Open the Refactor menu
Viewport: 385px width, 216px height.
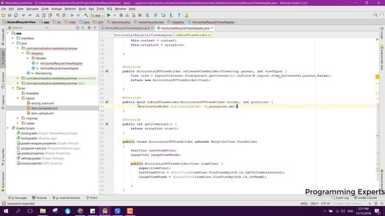(70, 9)
